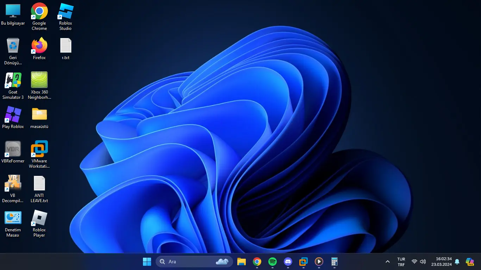Open the notification bell icon
The image size is (481, 270).
[457, 262]
